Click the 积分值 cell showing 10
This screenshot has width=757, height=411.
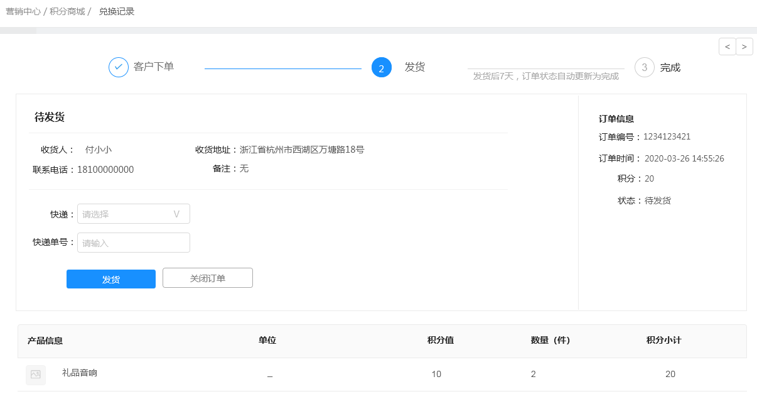[x=436, y=374]
